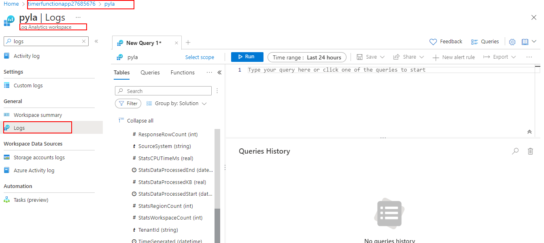Viewport: 544px width, 243px height.
Task: Switch to the Functions tab
Action: pyautogui.click(x=183, y=73)
